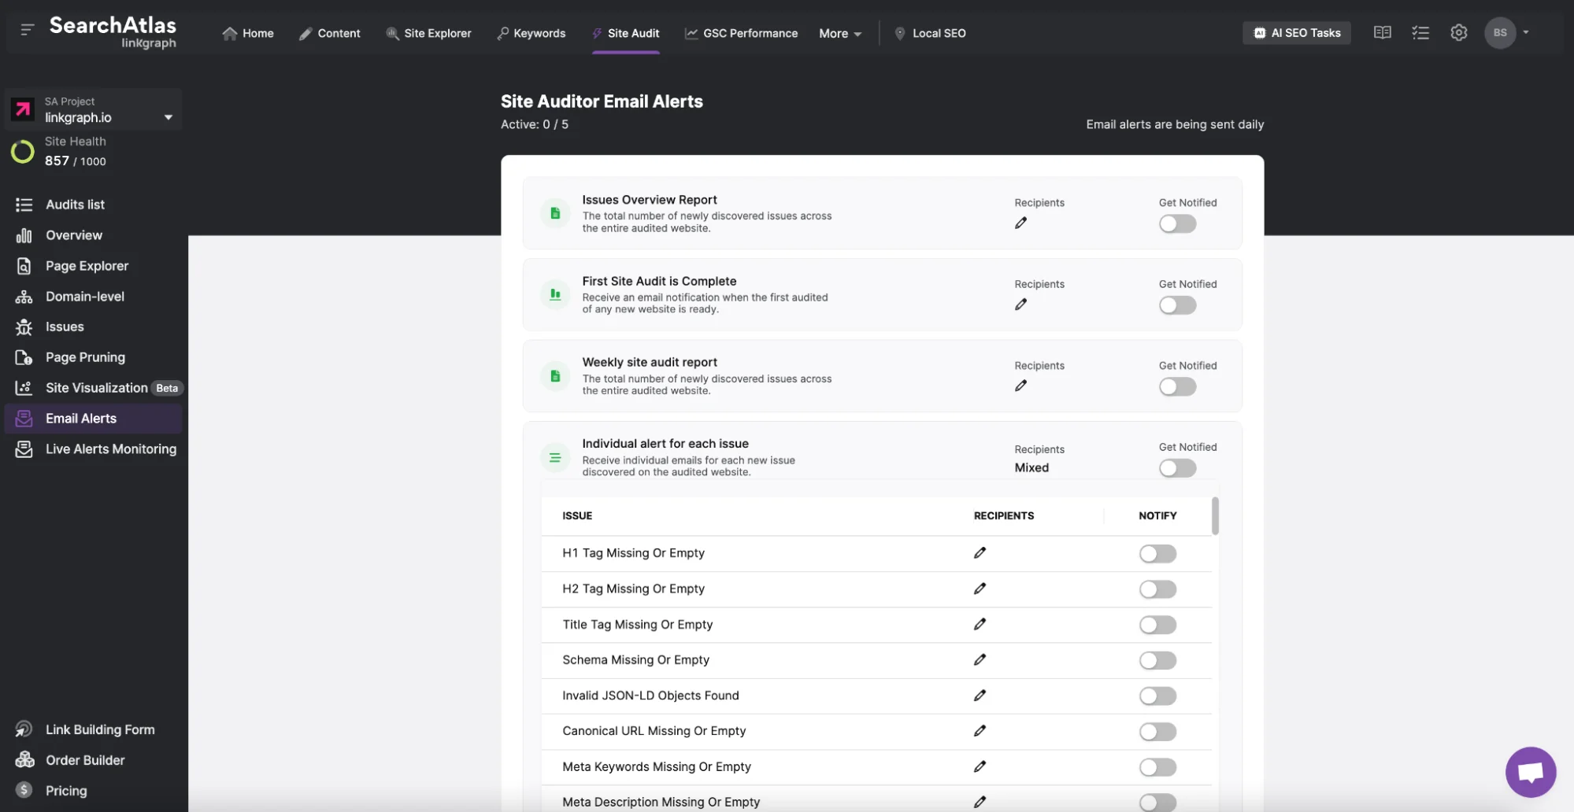
Task: Open Local SEO section
Action: point(930,33)
